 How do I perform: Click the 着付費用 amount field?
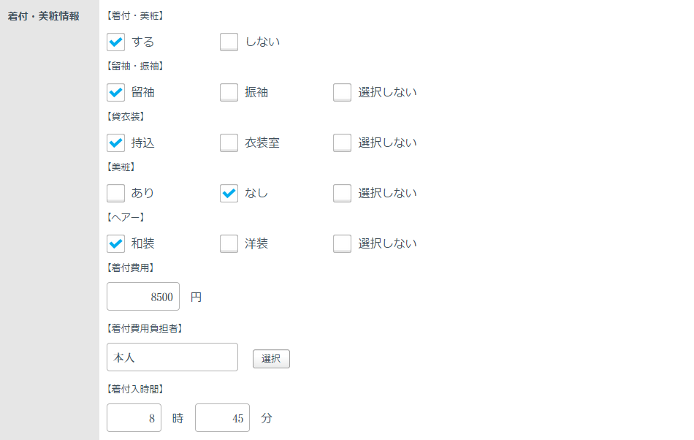143,297
